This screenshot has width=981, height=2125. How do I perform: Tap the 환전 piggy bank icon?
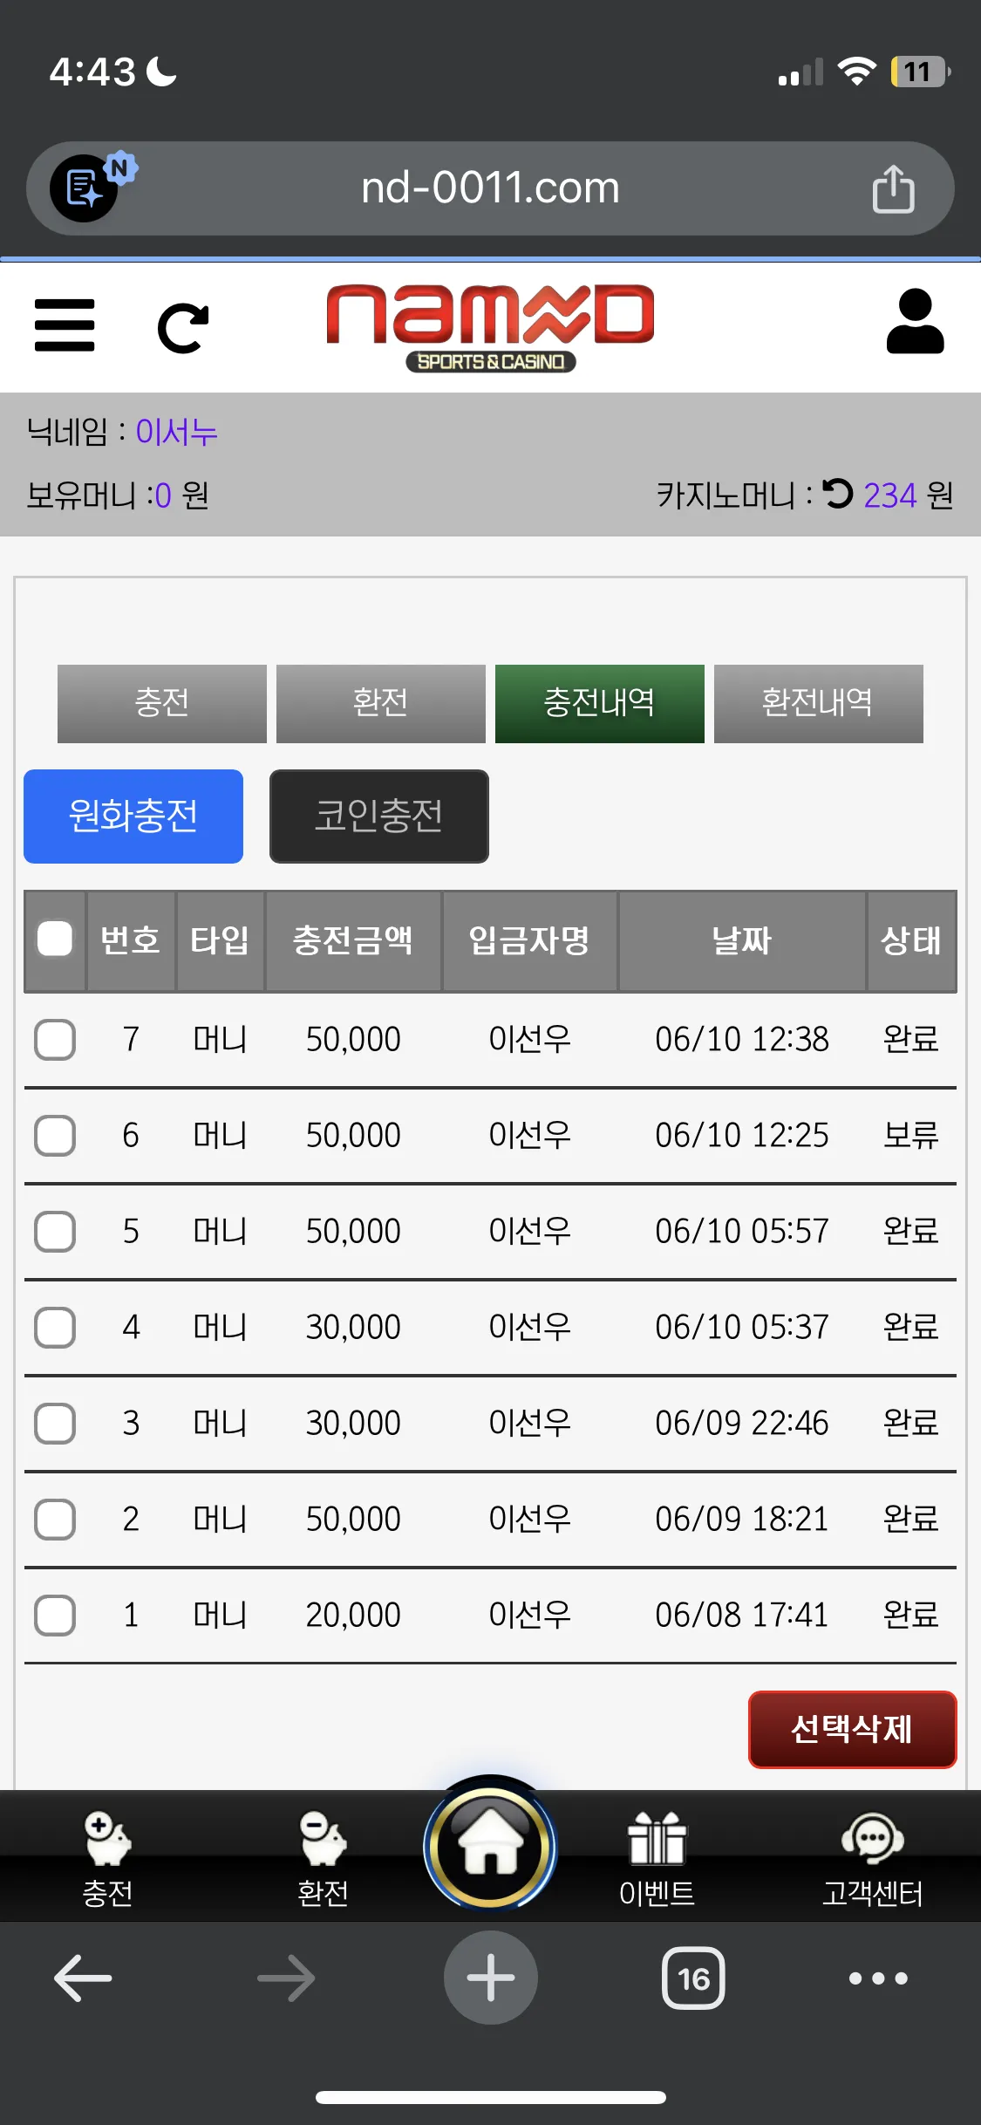pyautogui.click(x=323, y=1837)
